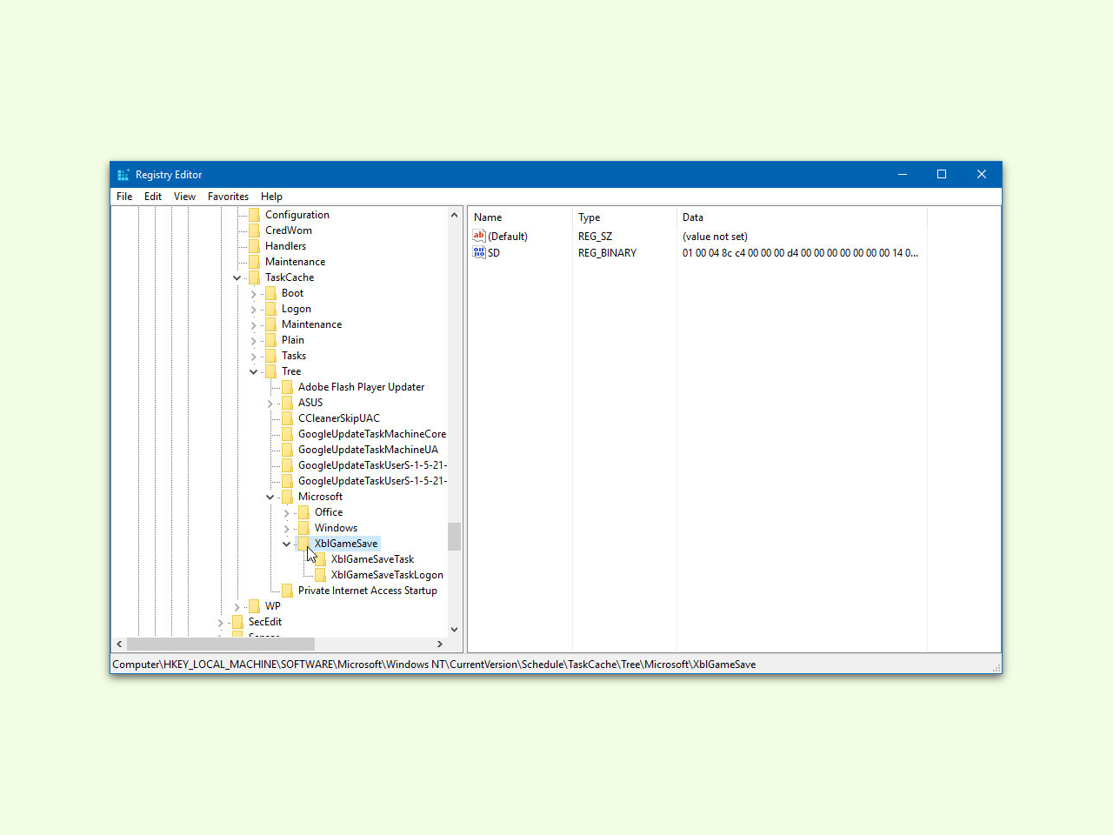This screenshot has height=835, width=1113.
Task: Click the horizontal scrollbar thumb of tree
Action: [x=221, y=645]
